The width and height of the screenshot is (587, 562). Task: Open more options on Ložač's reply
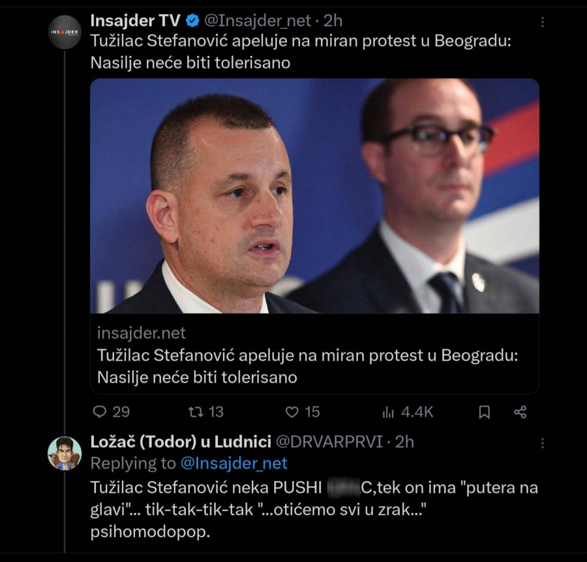click(543, 443)
